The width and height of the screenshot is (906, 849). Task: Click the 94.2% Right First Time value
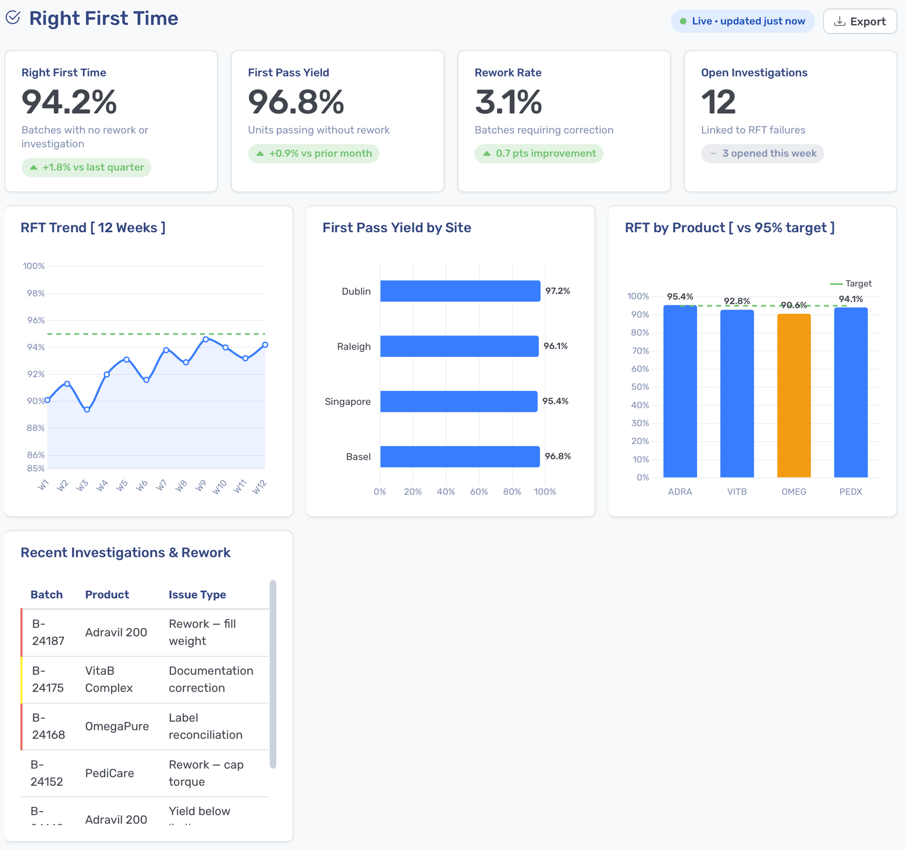pos(69,102)
